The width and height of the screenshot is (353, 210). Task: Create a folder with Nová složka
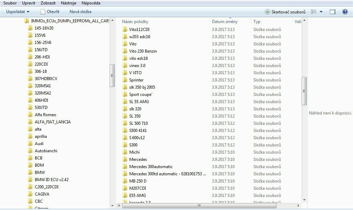(x=80, y=12)
